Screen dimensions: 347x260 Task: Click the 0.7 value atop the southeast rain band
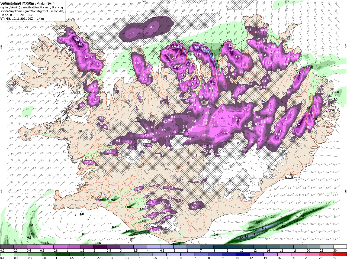click(x=273, y=217)
